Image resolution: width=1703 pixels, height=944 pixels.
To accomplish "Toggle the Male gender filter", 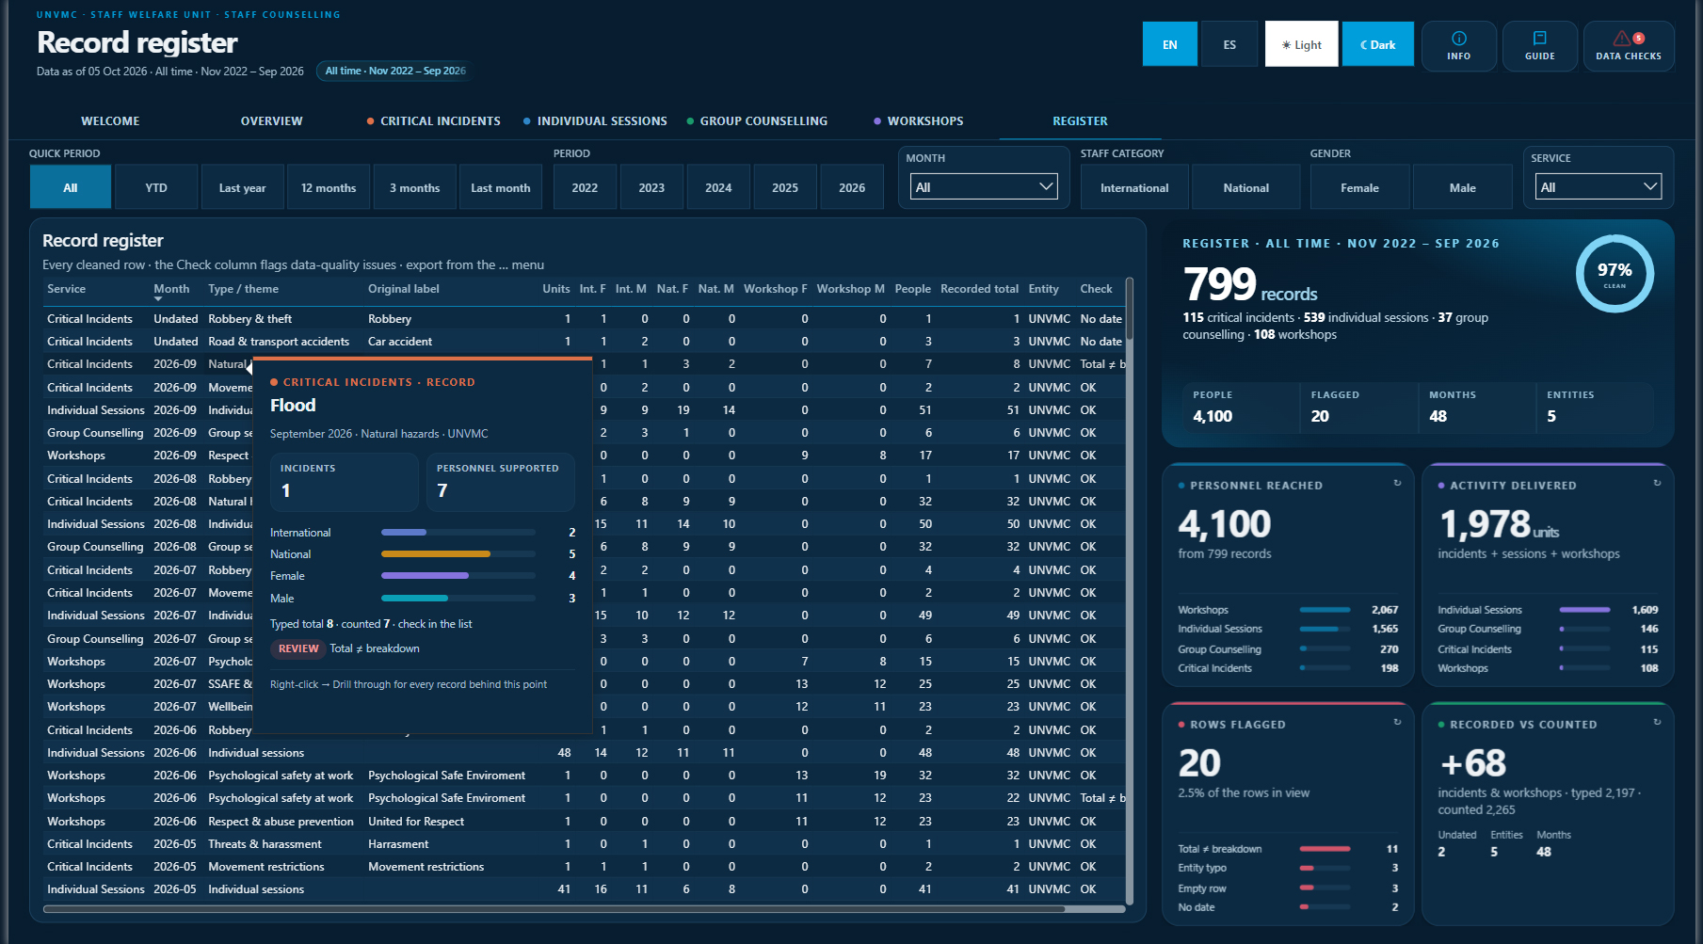I will (1462, 187).
